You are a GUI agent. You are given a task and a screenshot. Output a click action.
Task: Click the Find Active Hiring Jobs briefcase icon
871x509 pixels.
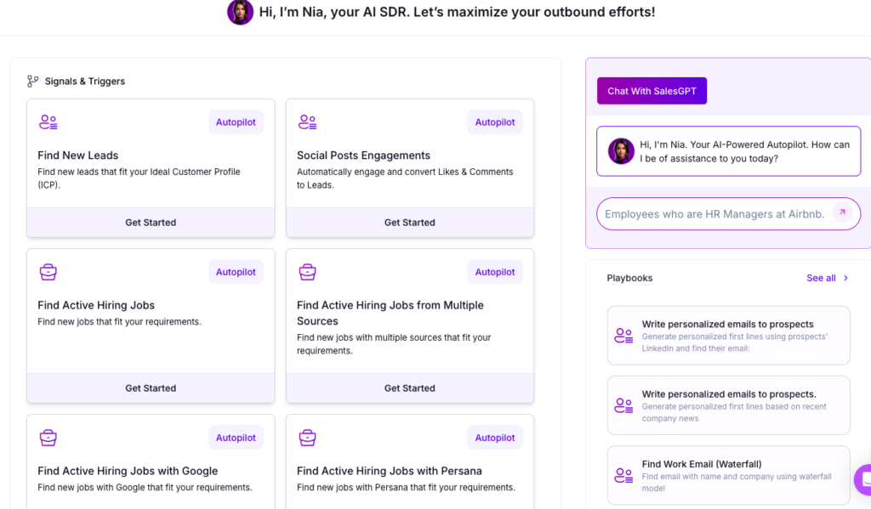click(48, 272)
